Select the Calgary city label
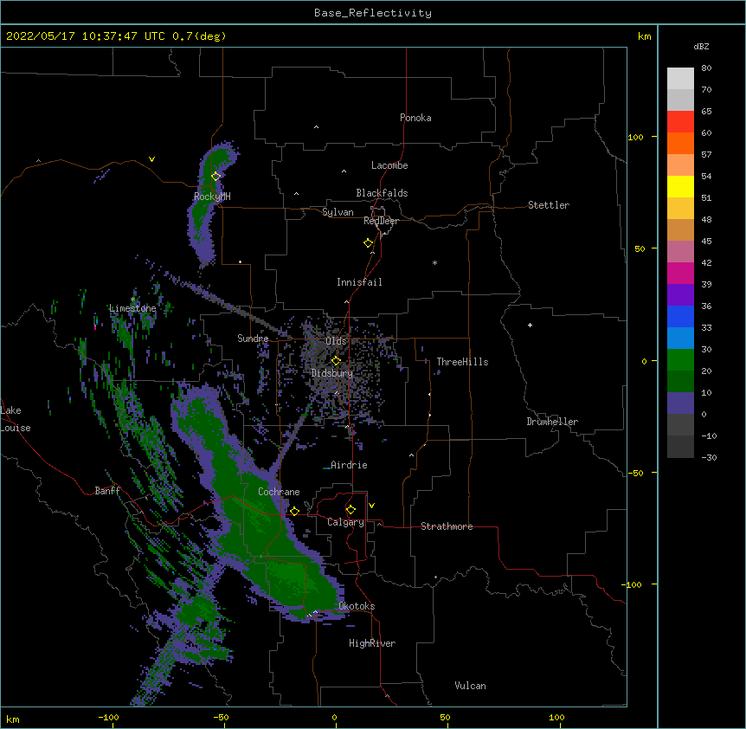Screen dimensions: 746x729 (345, 522)
